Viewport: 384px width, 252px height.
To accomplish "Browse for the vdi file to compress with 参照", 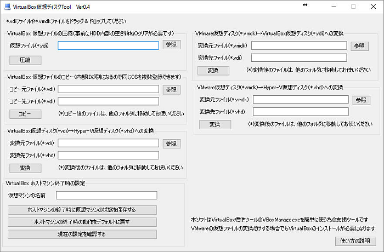I will coord(172,44).
